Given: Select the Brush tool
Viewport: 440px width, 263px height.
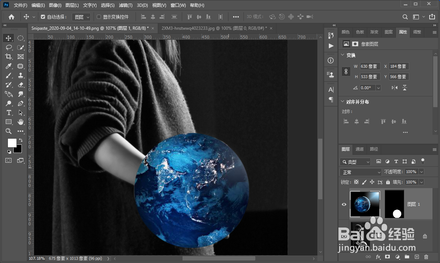Looking at the screenshot, I should point(9,75).
